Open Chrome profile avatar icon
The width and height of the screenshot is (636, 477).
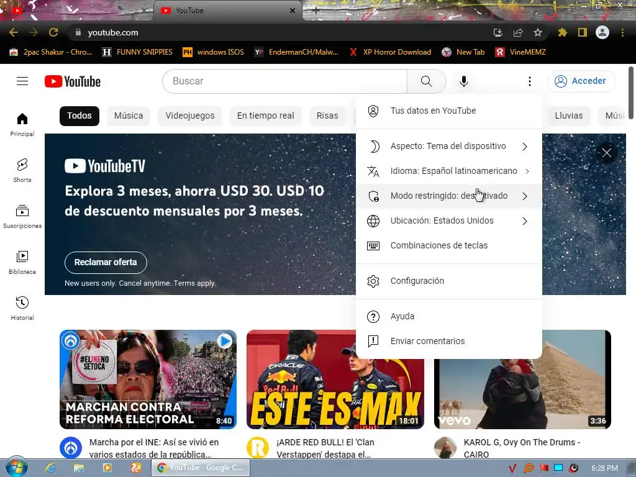coord(602,32)
